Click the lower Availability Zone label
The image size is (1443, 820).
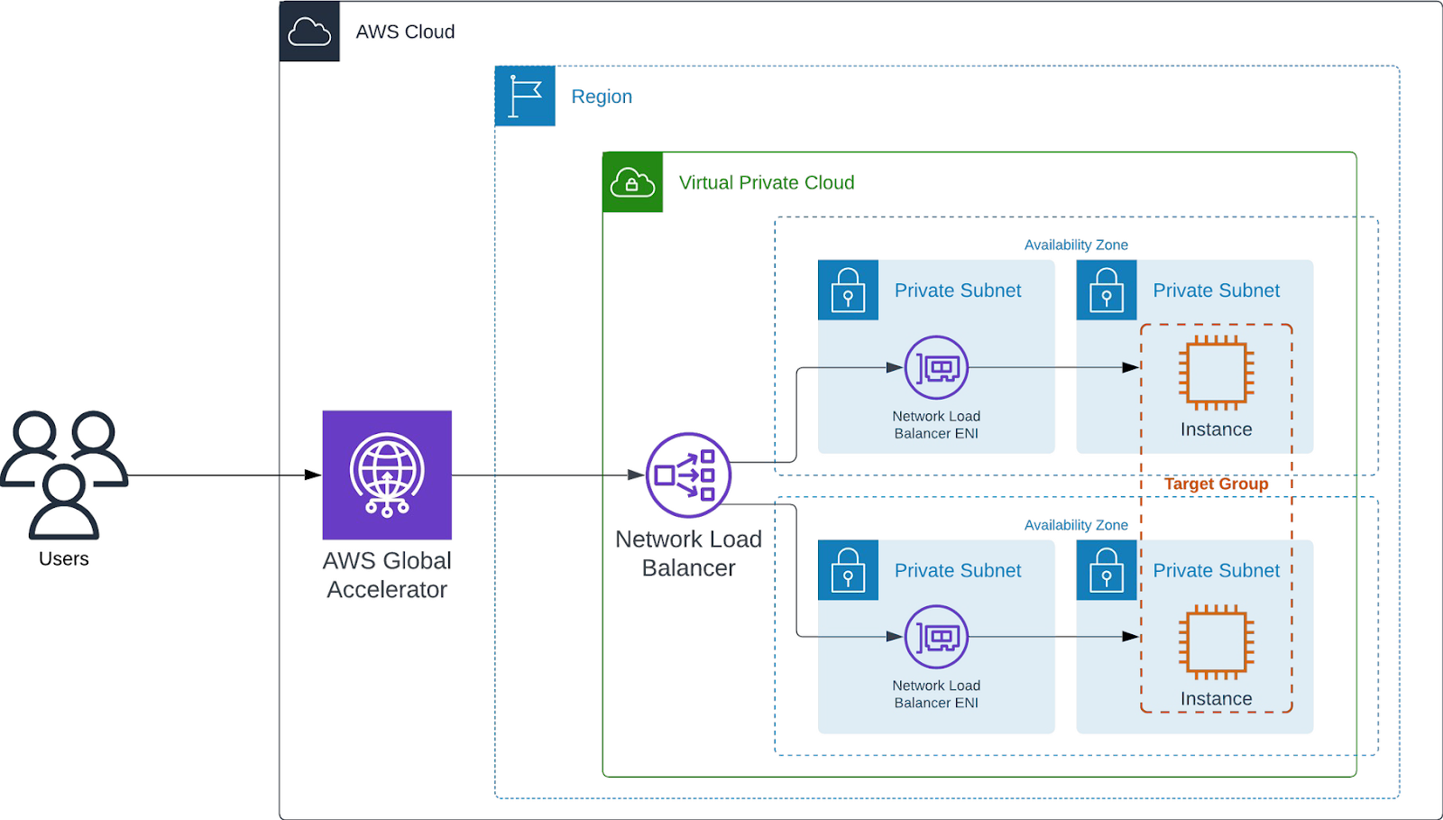(1075, 524)
